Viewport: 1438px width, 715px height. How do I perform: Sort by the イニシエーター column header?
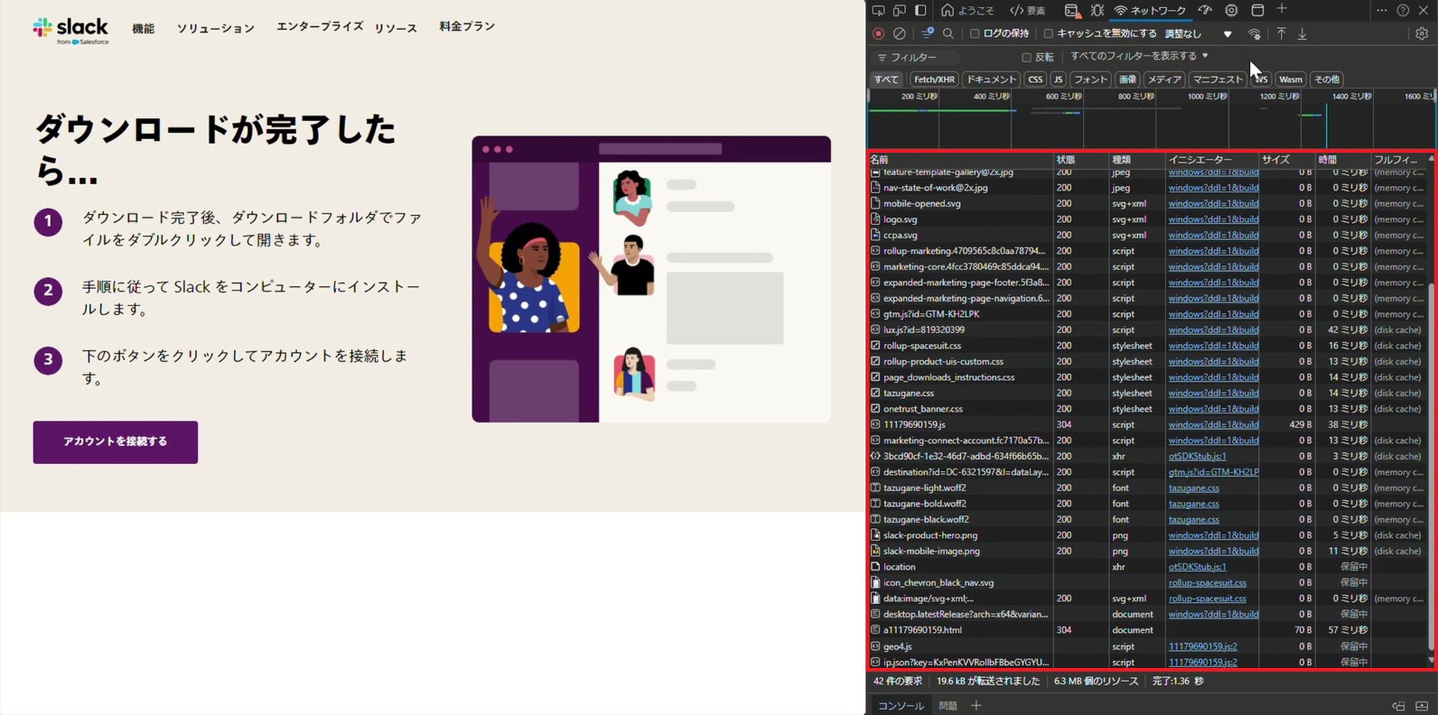(1212, 159)
